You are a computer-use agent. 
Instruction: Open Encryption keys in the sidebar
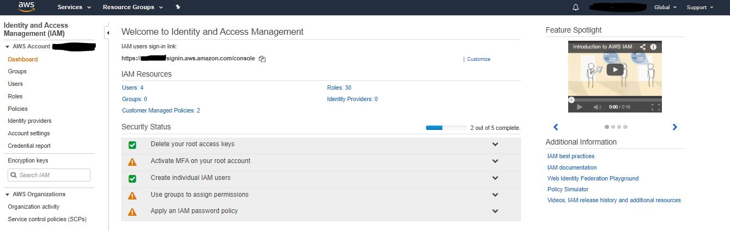28,160
